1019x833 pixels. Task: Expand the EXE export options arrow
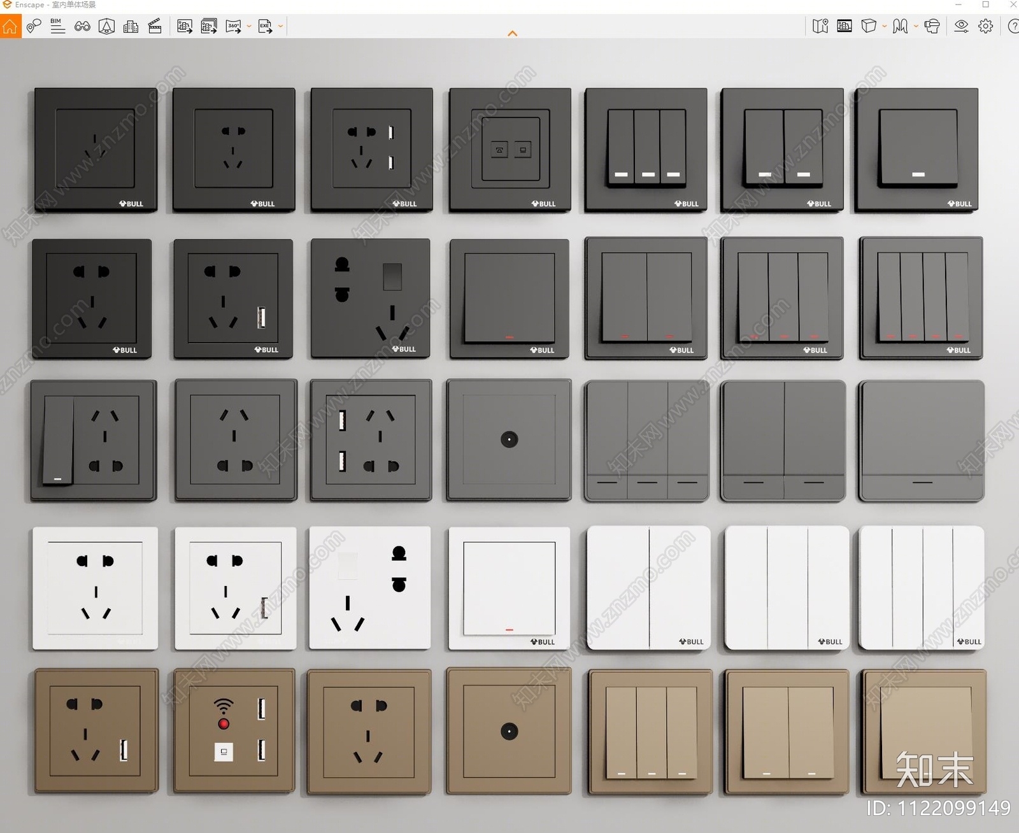pos(280,27)
